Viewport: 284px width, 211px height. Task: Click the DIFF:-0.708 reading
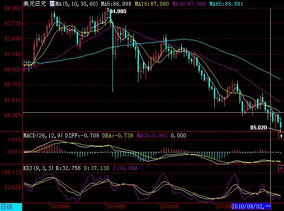coord(82,136)
